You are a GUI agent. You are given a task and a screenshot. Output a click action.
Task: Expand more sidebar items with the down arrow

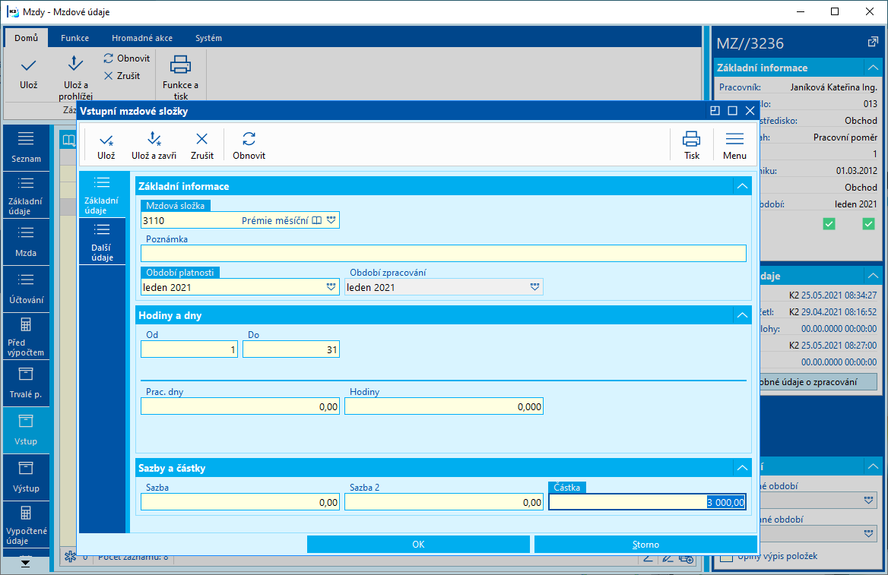tap(26, 564)
